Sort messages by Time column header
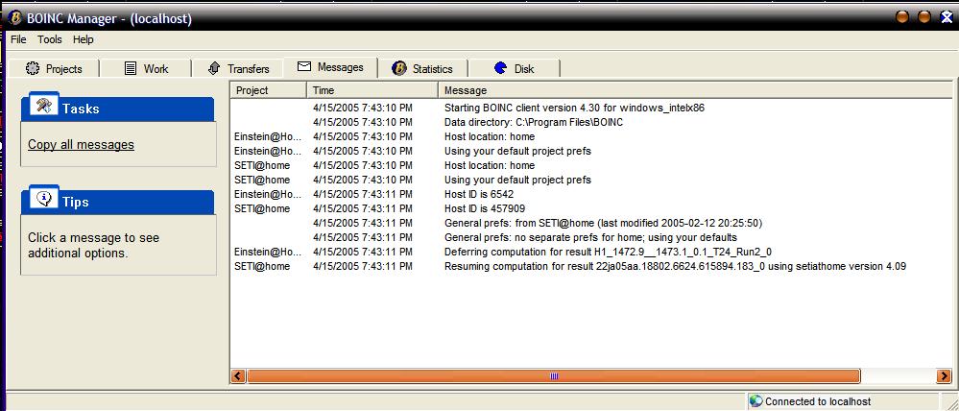Viewport: 959px width, 411px height. point(372,90)
